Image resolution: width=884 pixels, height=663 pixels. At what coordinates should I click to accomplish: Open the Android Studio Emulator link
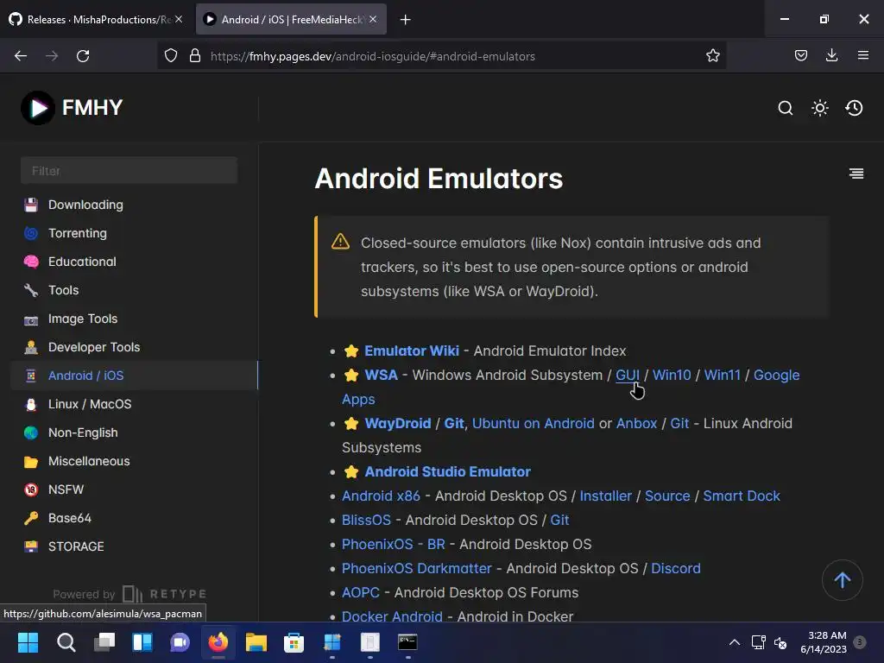(448, 471)
